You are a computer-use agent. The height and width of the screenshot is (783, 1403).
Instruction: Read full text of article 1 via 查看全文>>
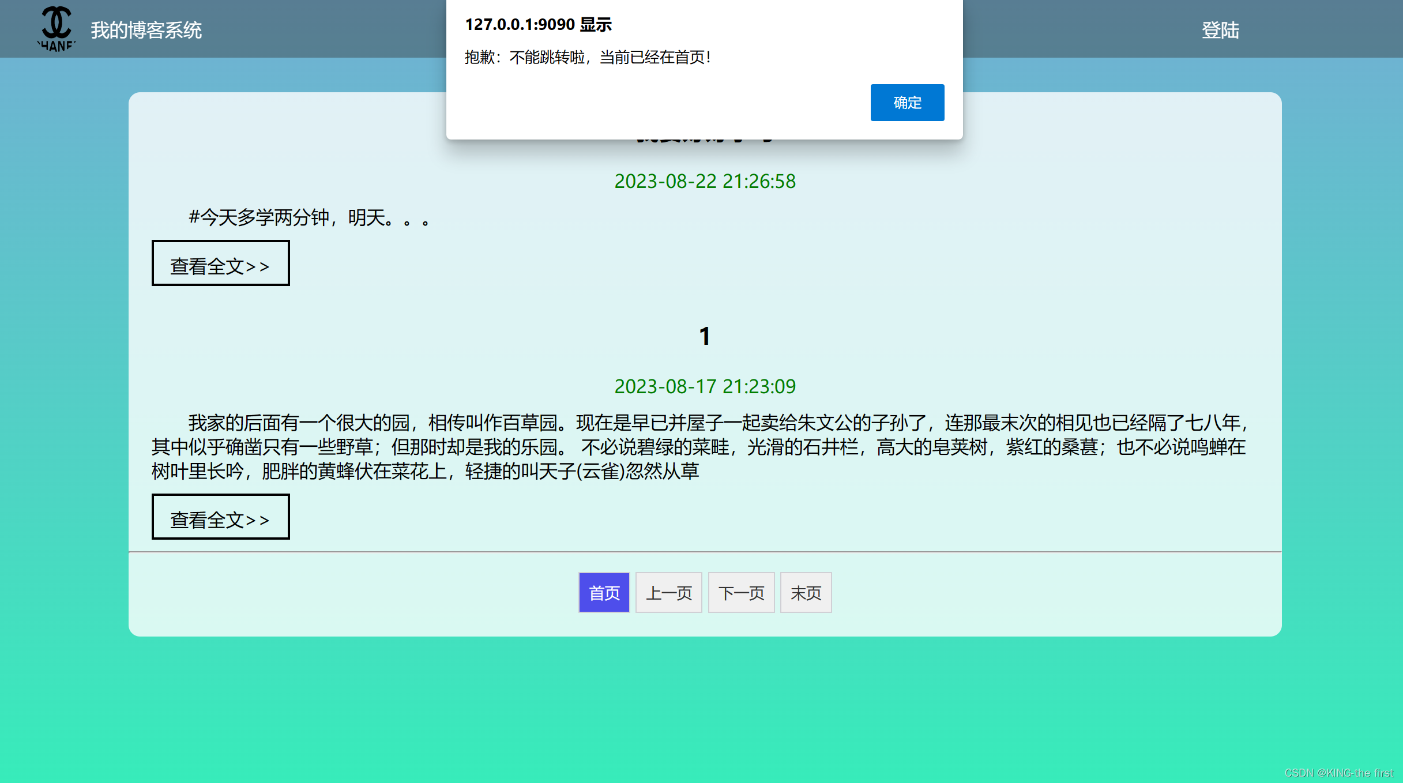[x=220, y=517]
